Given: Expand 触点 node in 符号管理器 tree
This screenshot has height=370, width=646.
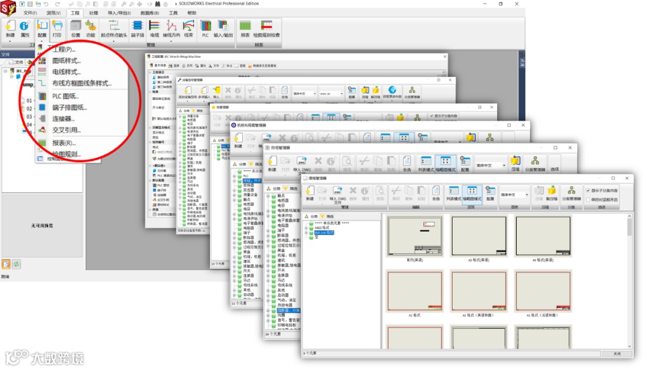Looking at the screenshot, I should [x=268, y=196].
